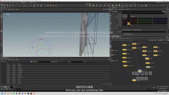This screenshot has width=169, height=95.
Task: Open the Windows menu in Houdini
Action: click(x=13, y=2)
